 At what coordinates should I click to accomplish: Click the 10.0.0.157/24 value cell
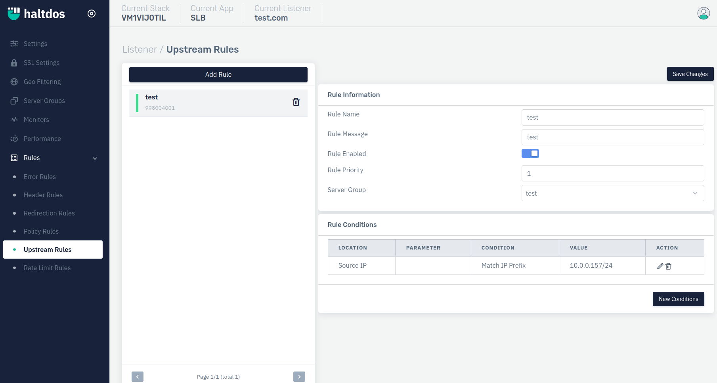(x=602, y=265)
